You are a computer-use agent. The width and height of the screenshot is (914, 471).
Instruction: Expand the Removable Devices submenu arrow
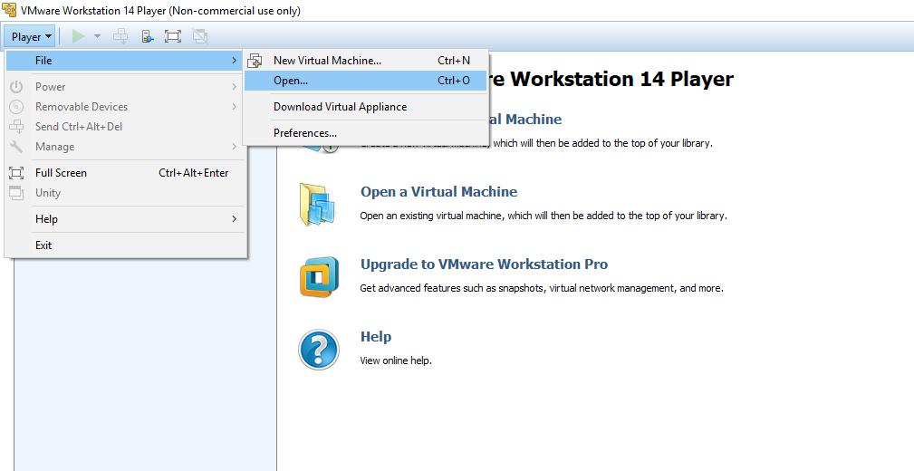click(x=234, y=107)
